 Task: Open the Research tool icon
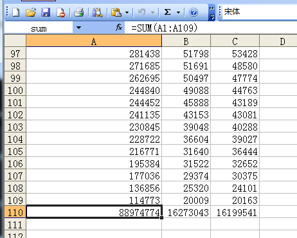pos(97,12)
